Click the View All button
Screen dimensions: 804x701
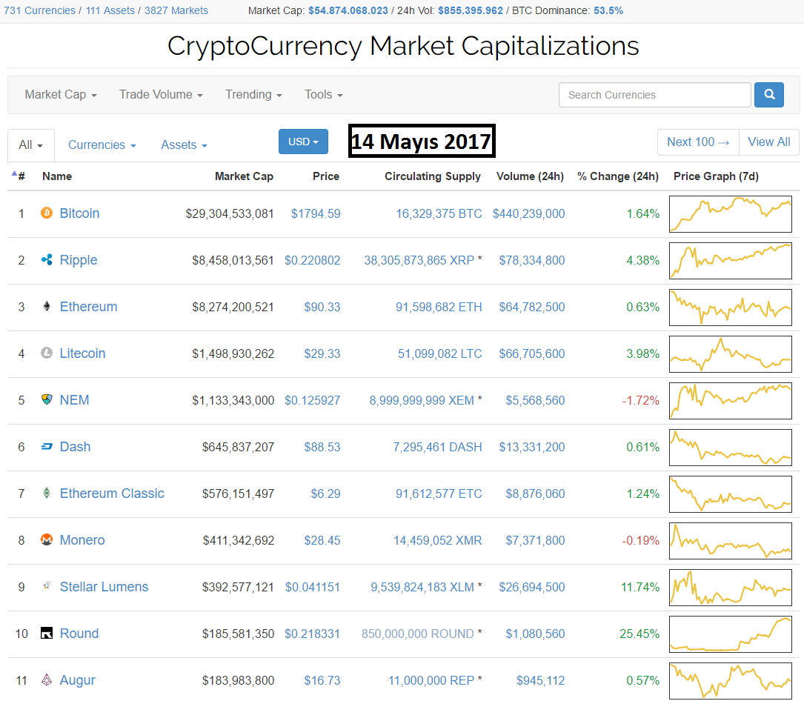point(768,142)
